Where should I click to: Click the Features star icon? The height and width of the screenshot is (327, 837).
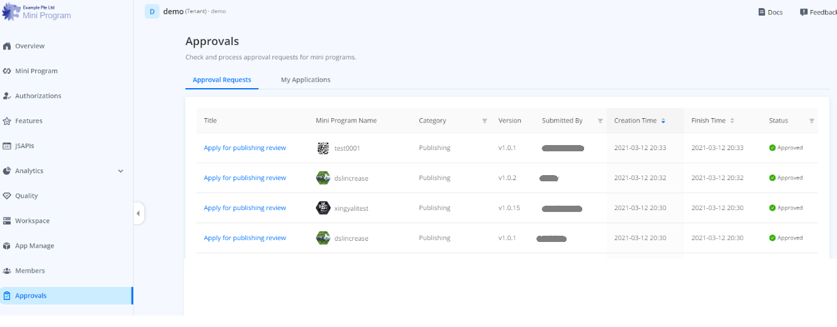[7, 121]
